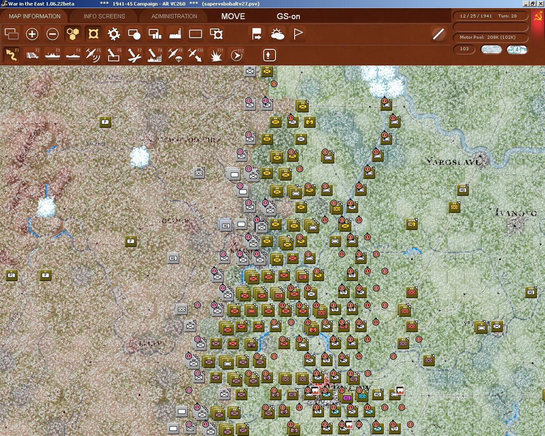Switch to the INFO SCREENS tab
This screenshot has height=436, width=545.
click(x=104, y=16)
